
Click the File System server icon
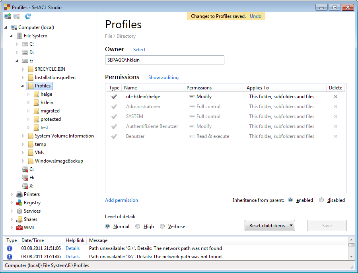(x=19, y=36)
